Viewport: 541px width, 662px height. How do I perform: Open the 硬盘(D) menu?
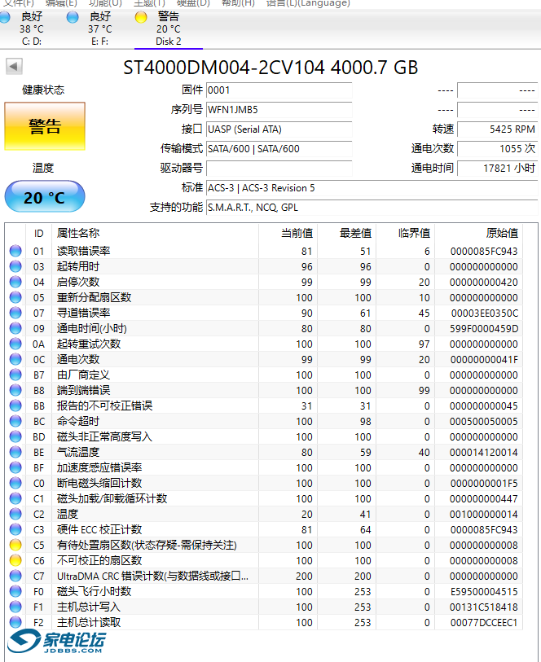pyautogui.click(x=193, y=3)
